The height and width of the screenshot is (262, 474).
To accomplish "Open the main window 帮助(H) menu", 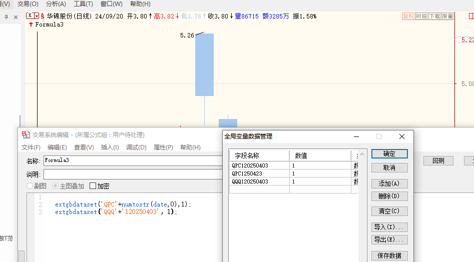I will tap(140, 4).
